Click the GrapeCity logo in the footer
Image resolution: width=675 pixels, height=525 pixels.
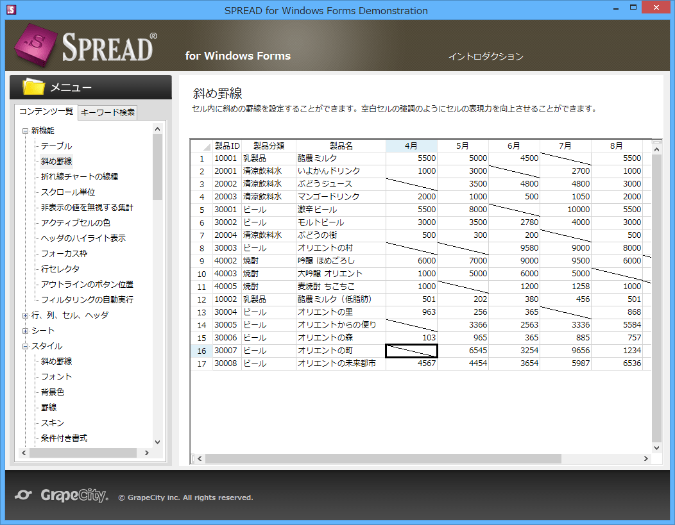[61, 495]
